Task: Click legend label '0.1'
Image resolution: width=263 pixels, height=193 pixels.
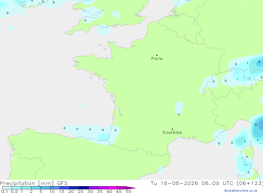Action: pyautogui.click(x=4, y=191)
